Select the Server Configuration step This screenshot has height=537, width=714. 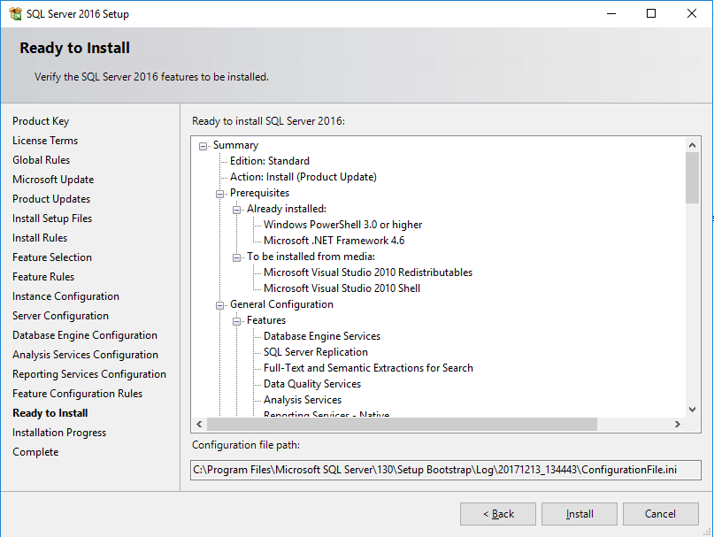pyautogui.click(x=60, y=316)
